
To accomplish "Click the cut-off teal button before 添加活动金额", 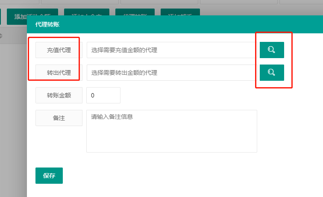I will click(0, 16).
